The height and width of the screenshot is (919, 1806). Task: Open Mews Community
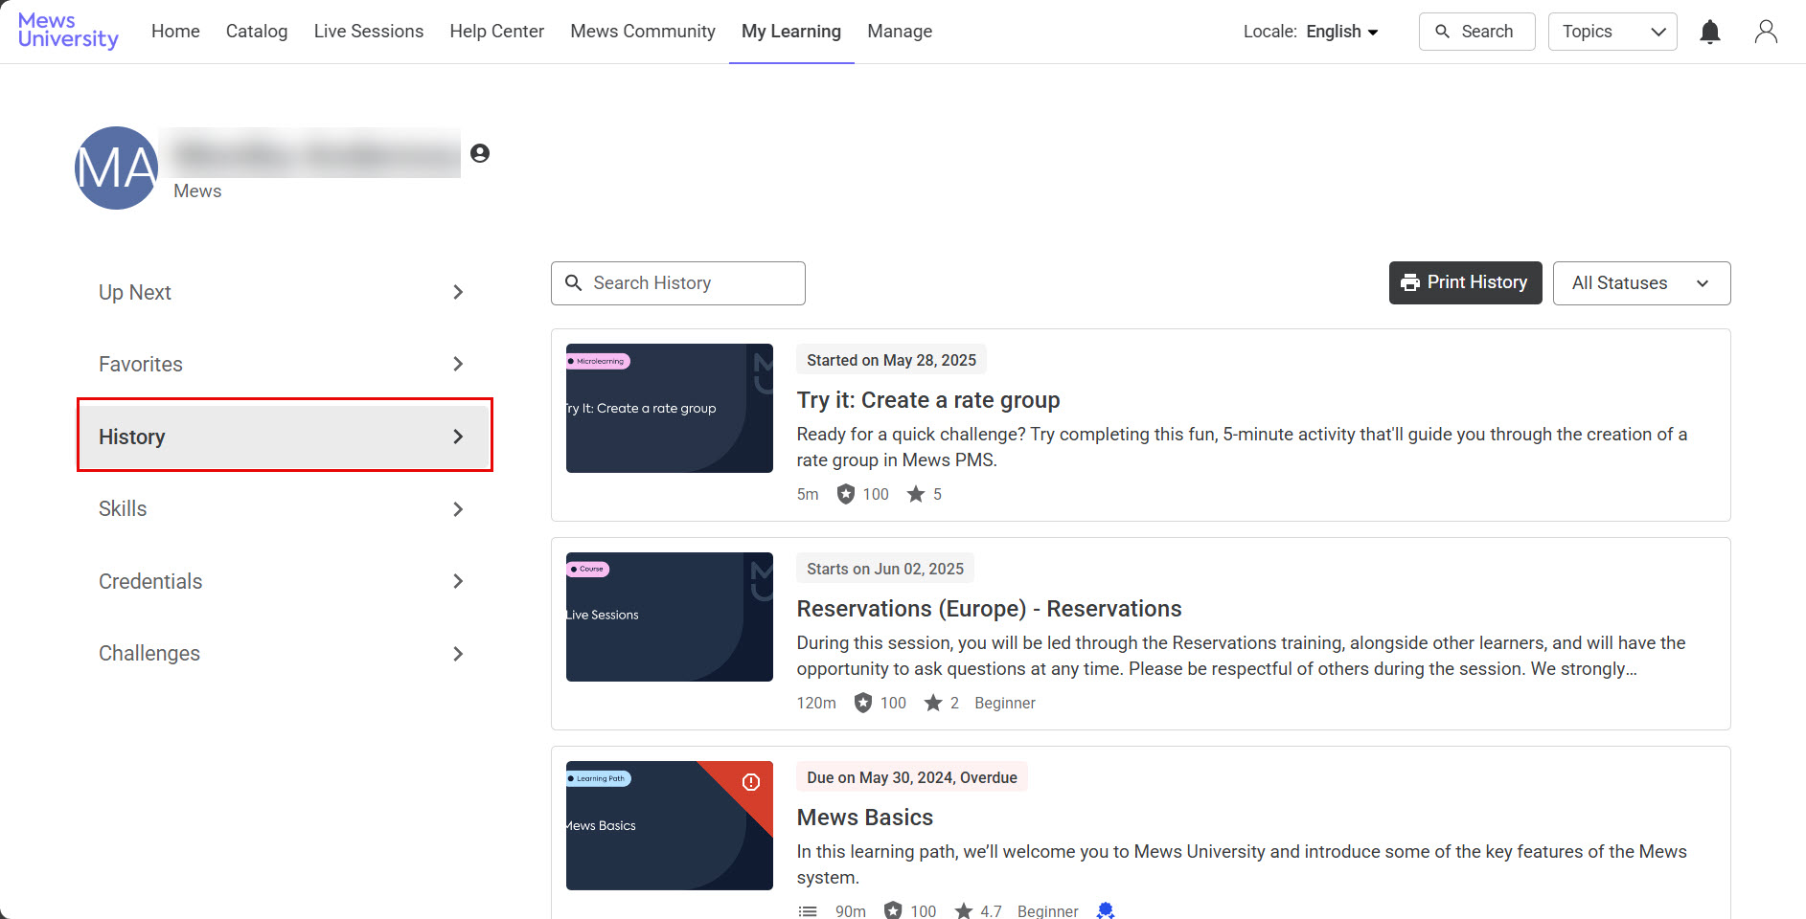tap(643, 32)
